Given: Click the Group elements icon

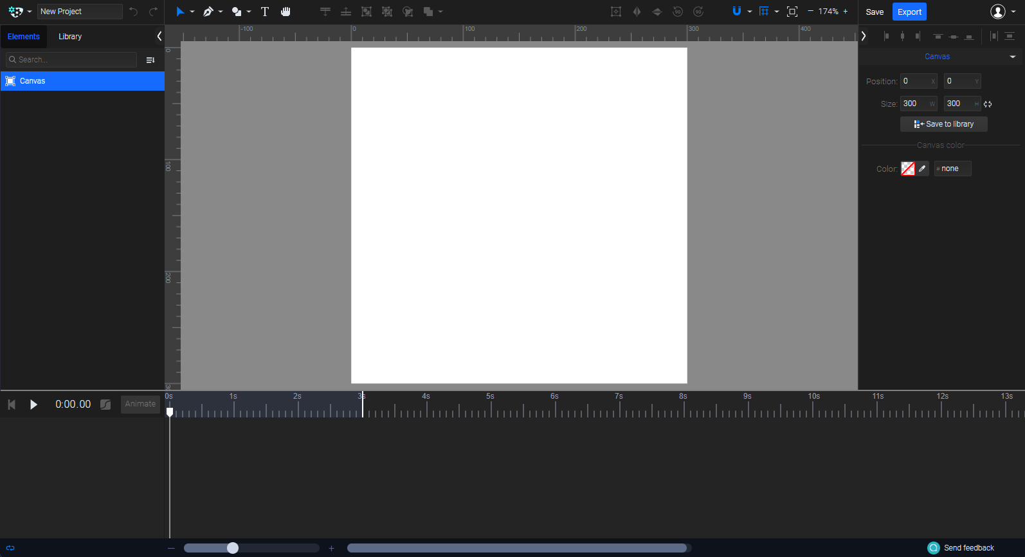Looking at the screenshot, I should (367, 12).
